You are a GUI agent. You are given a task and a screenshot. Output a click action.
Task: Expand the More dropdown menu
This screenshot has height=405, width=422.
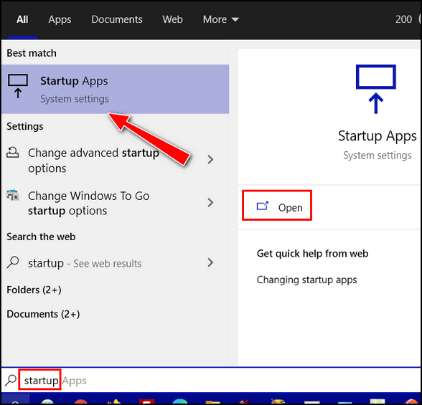point(221,19)
